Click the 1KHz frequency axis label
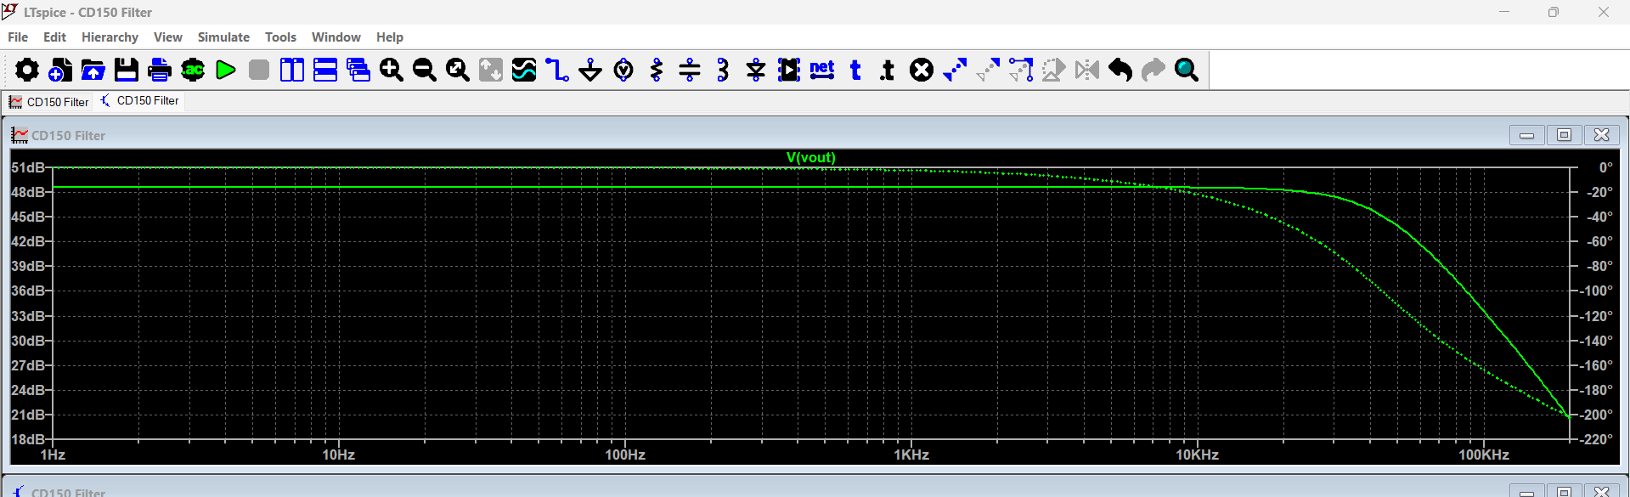1630x497 pixels. (911, 455)
